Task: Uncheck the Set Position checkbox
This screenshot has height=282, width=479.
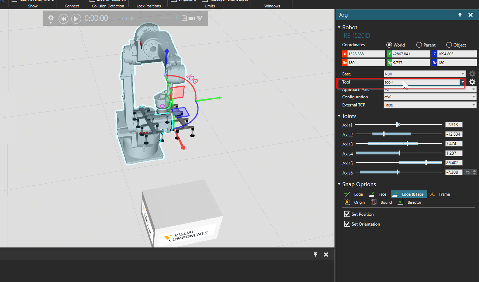Action: click(x=347, y=214)
